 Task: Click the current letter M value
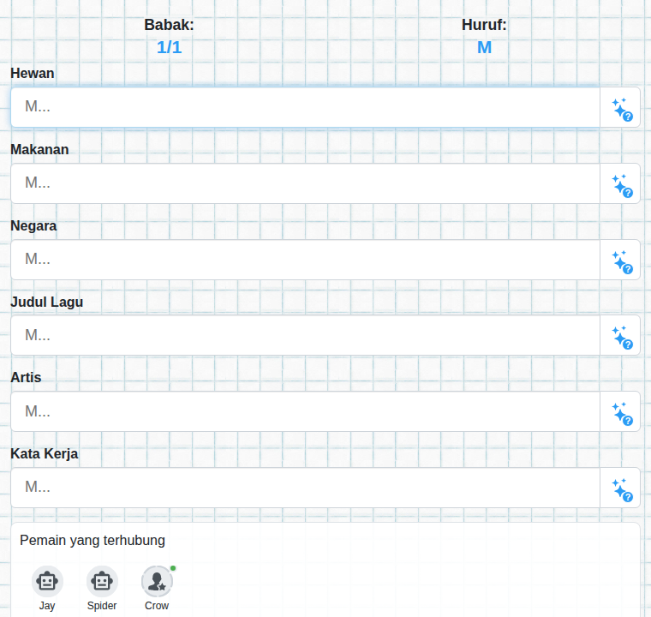pos(484,47)
